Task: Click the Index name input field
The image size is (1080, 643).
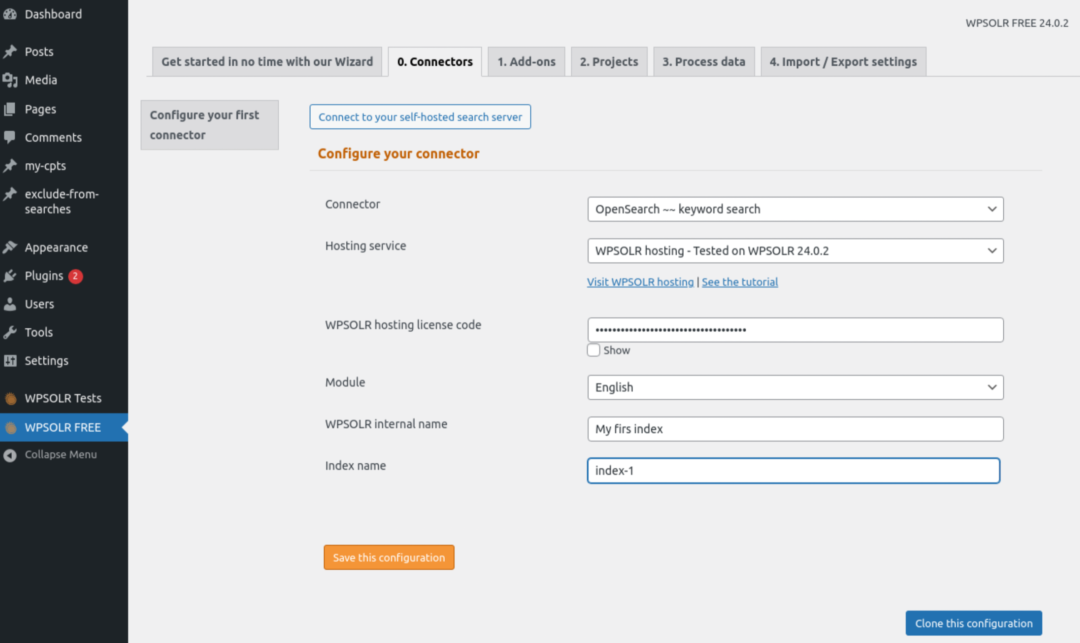Action: point(793,471)
